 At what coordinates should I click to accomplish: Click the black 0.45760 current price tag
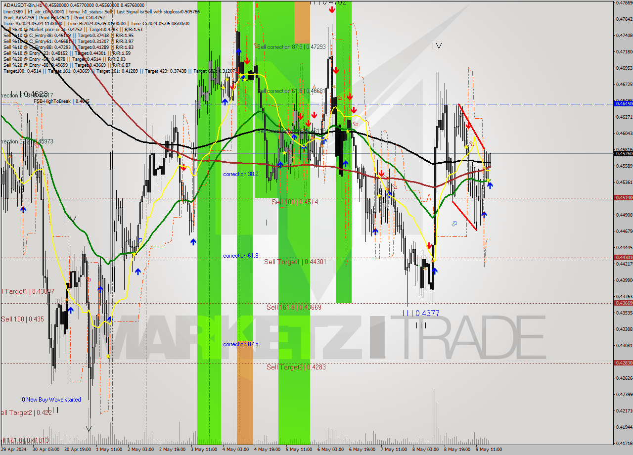pyautogui.click(x=623, y=153)
